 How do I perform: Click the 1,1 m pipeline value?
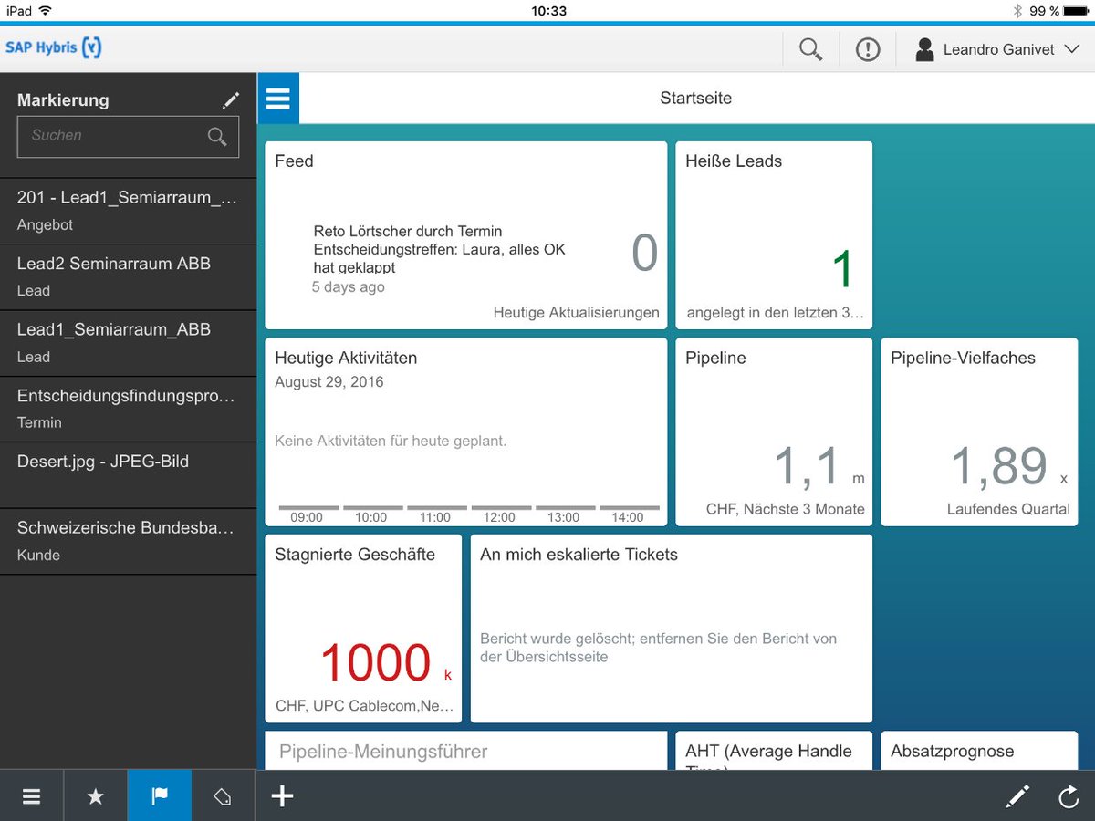pyautogui.click(x=819, y=465)
